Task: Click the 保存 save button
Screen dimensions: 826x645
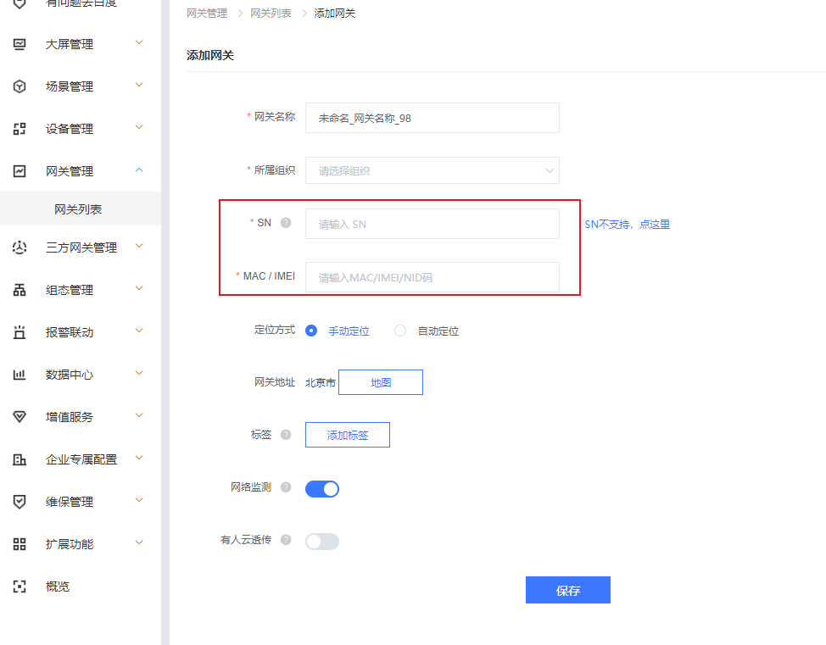Action: [x=567, y=591]
